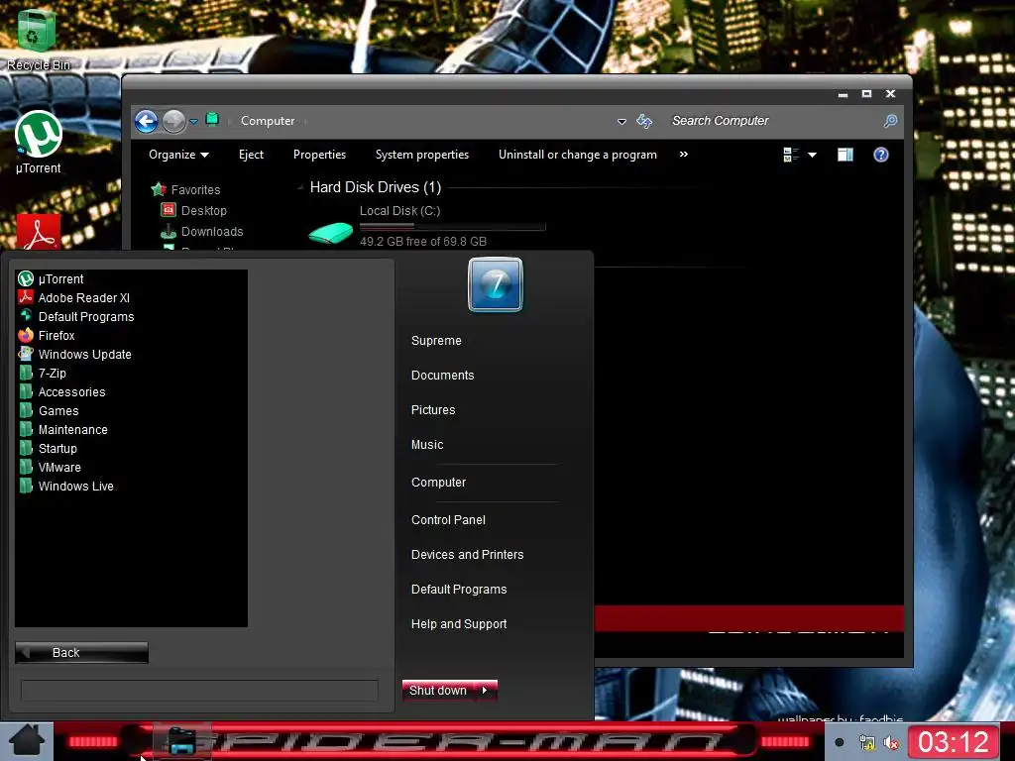This screenshot has width=1015, height=761.
Task: Click the Computer icon in address bar
Action: pyautogui.click(x=212, y=120)
